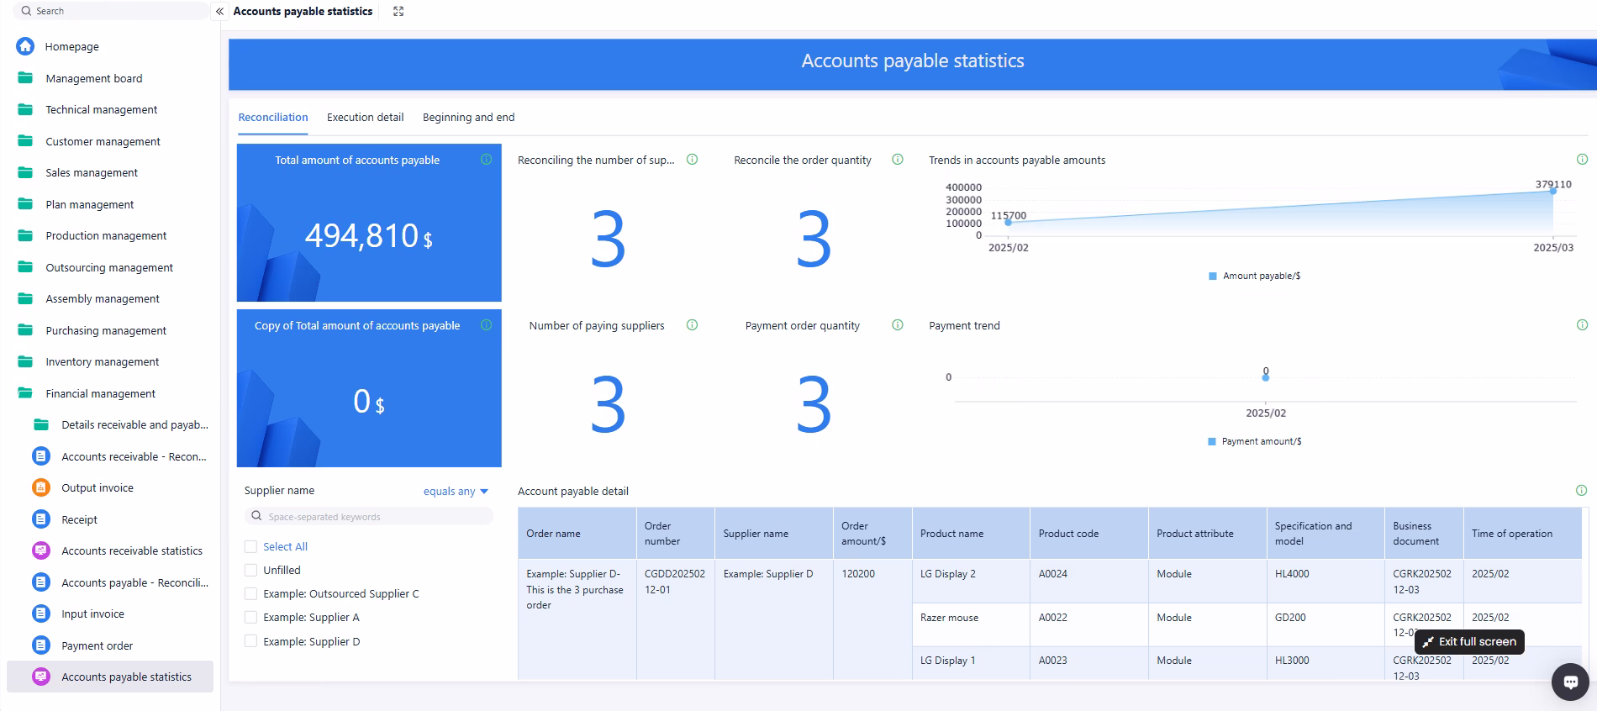Image resolution: width=1597 pixels, height=711 pixels.
Task: Collapse the sidebar with double-chevron icon
Action: point(219,12)
